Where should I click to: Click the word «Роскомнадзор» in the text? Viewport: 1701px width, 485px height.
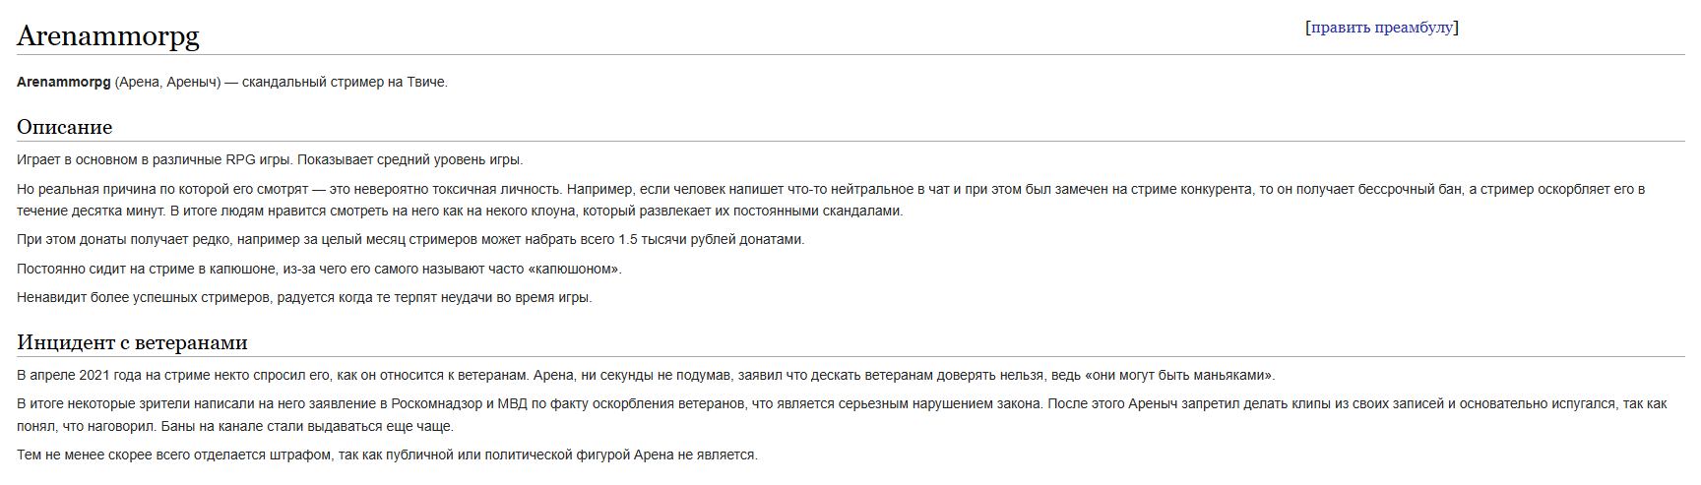pos(433,403)
